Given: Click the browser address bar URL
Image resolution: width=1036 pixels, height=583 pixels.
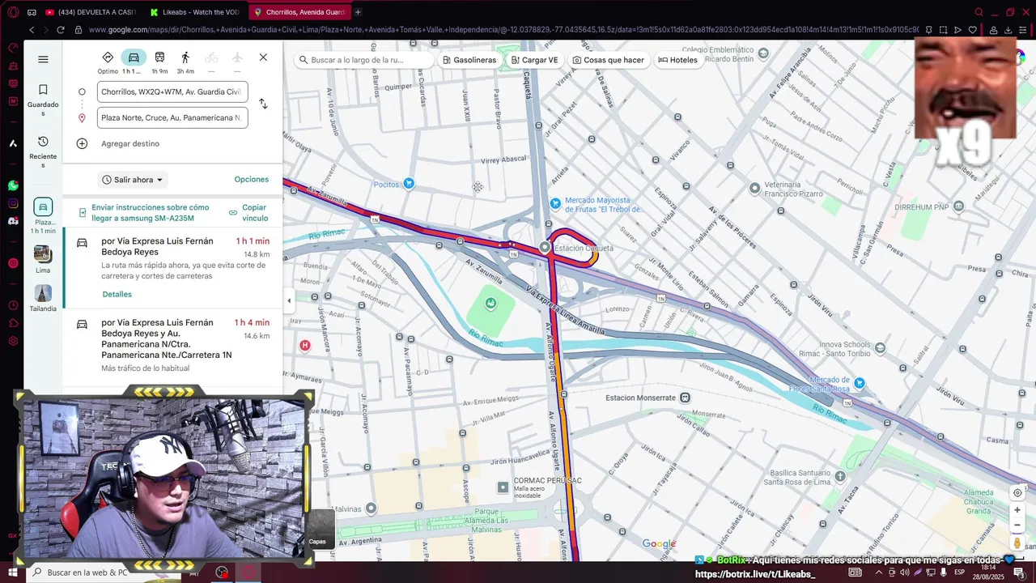Looking at the screenshot, I should (502, 30).
